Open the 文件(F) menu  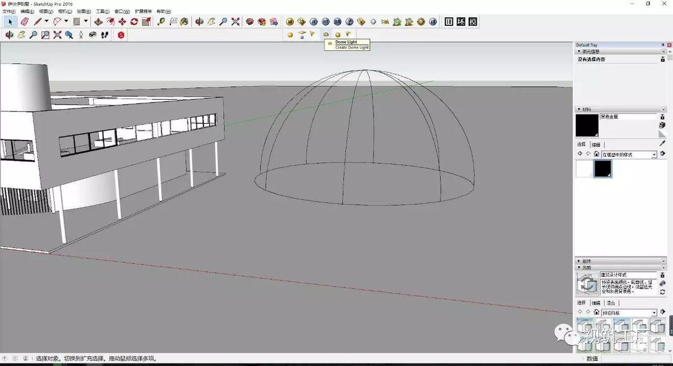(9, 11)
